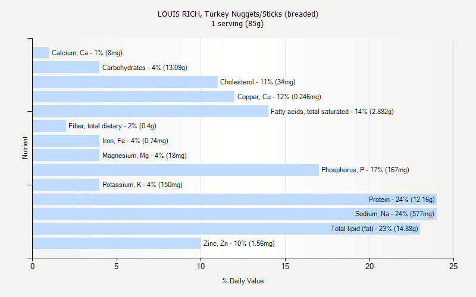Click the % Daily Value axis title
This screenshot has width=476, height=297.
pos(243,281)
